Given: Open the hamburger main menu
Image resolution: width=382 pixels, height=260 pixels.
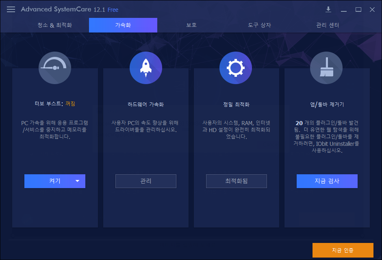Looking at the screenshot, I should pos(11,9).
